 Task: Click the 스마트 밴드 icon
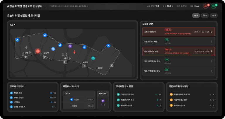click(11, 93)
